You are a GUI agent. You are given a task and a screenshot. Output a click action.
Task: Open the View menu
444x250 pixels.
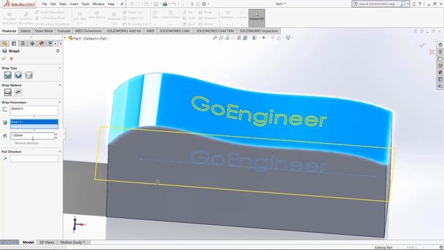click(x=63, y=4)
